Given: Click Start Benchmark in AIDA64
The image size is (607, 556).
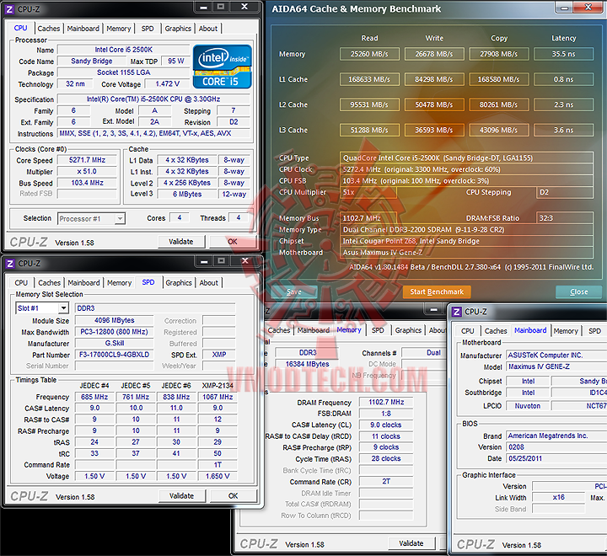Looking at the screenshot, I should click(x=437, y=291).
